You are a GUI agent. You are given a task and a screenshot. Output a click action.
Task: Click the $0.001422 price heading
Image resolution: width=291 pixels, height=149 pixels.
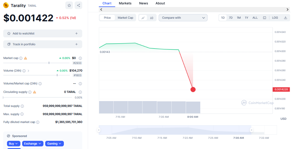pos(28,18)
